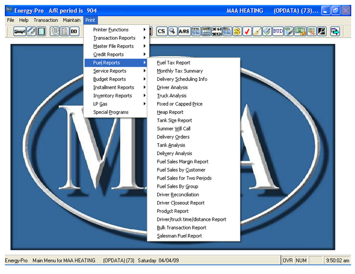
Task: Select Summer Will Call
Action: pos(193,129)
